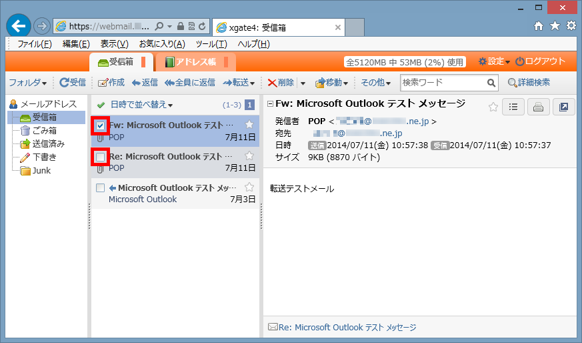The height and width of the screenshot is (343, 582).
Task: Open the ツール(T) menu
Action: (x=211, y=44)
